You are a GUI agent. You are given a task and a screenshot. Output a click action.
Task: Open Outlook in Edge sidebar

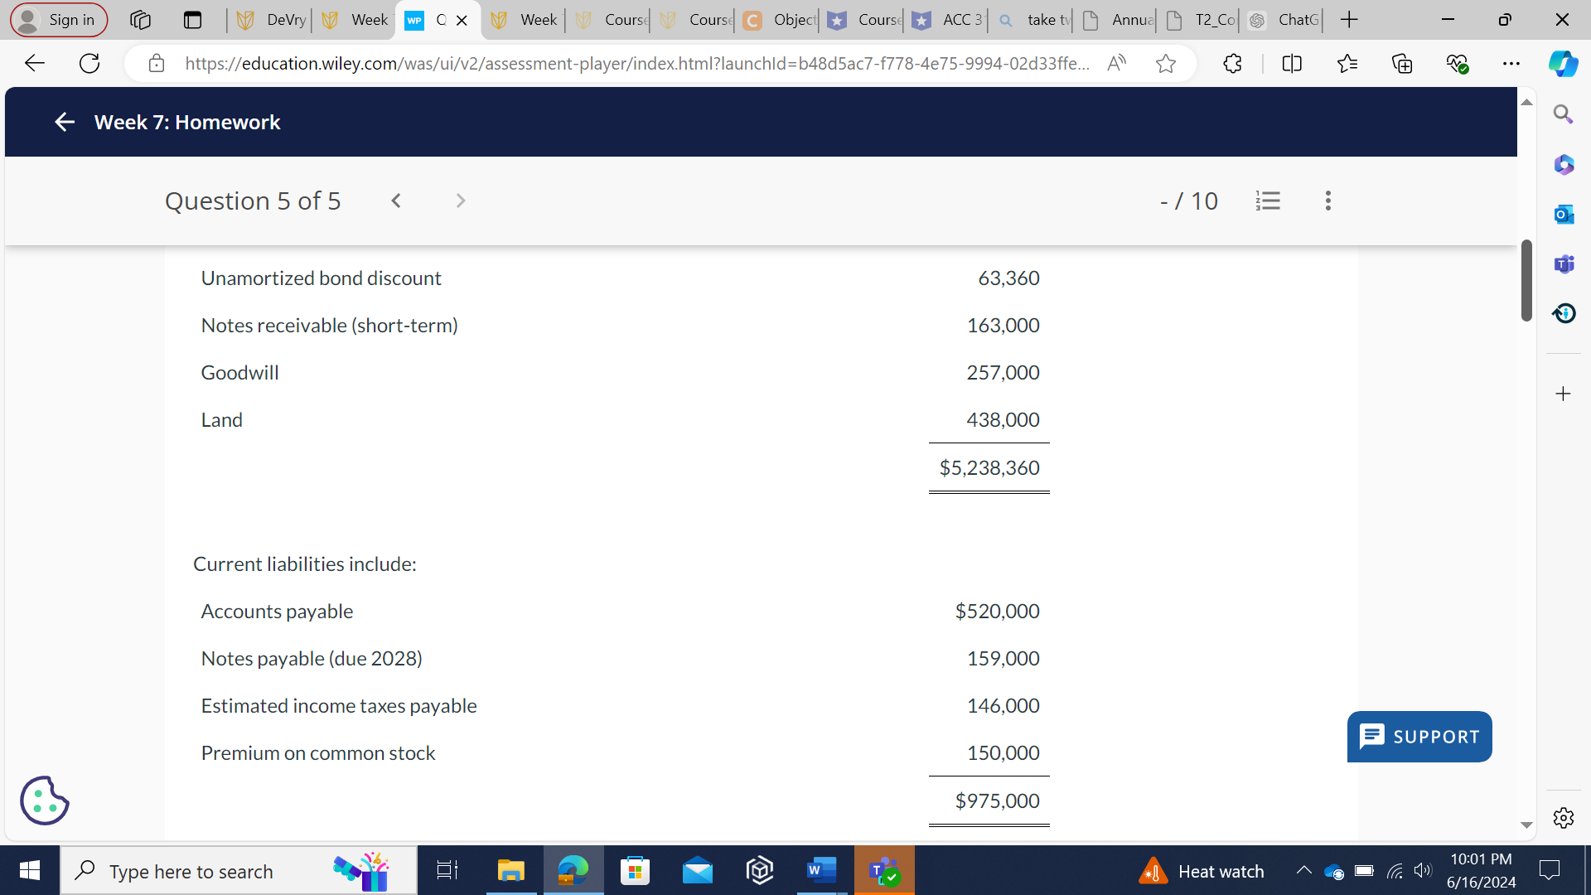point(1564,215)
